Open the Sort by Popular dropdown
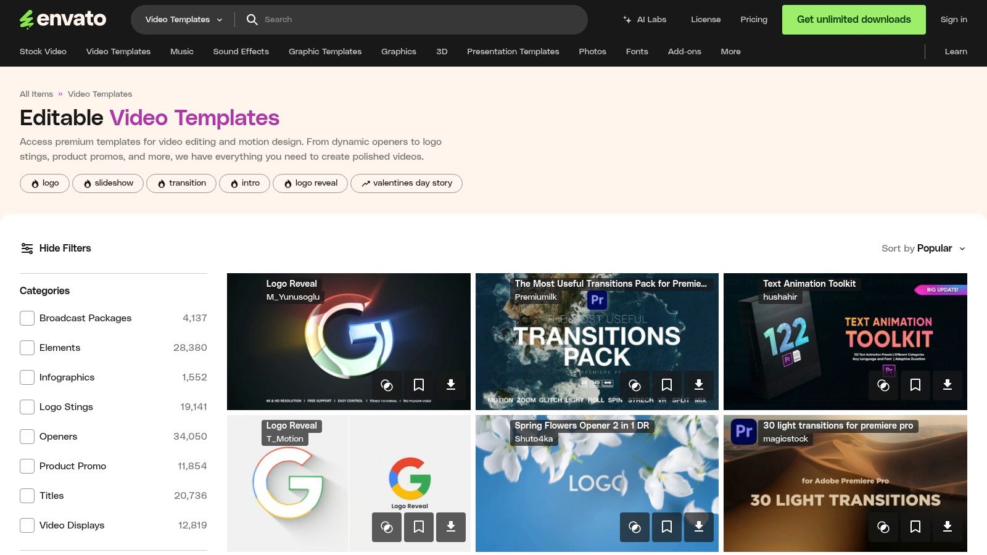The width and height of the screenshot is (987, 555). coord(923,249)
